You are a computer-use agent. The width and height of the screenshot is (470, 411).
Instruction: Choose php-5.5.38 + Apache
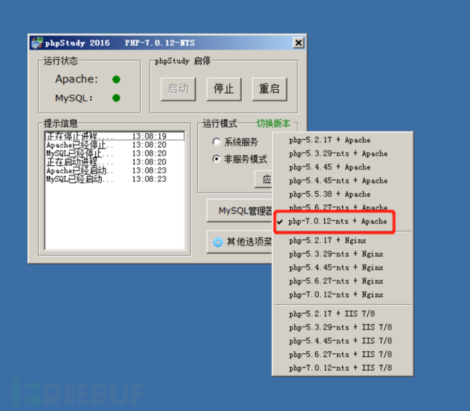click(343, 195)
